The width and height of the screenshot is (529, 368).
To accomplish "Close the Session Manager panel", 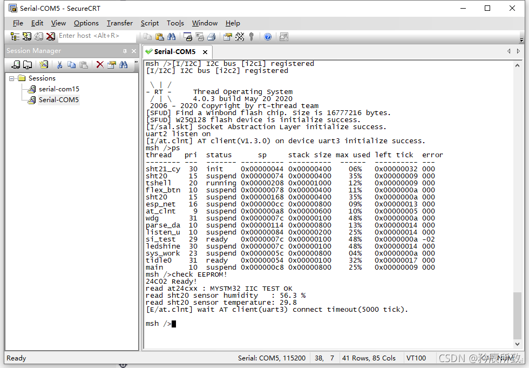I will point(134,51).
